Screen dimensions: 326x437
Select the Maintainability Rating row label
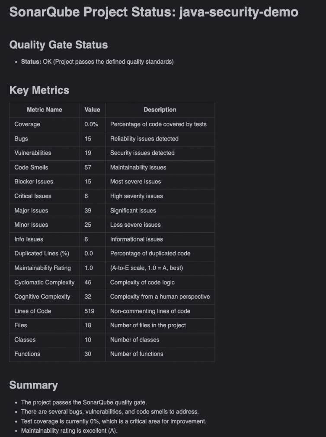tap(42, 268)
